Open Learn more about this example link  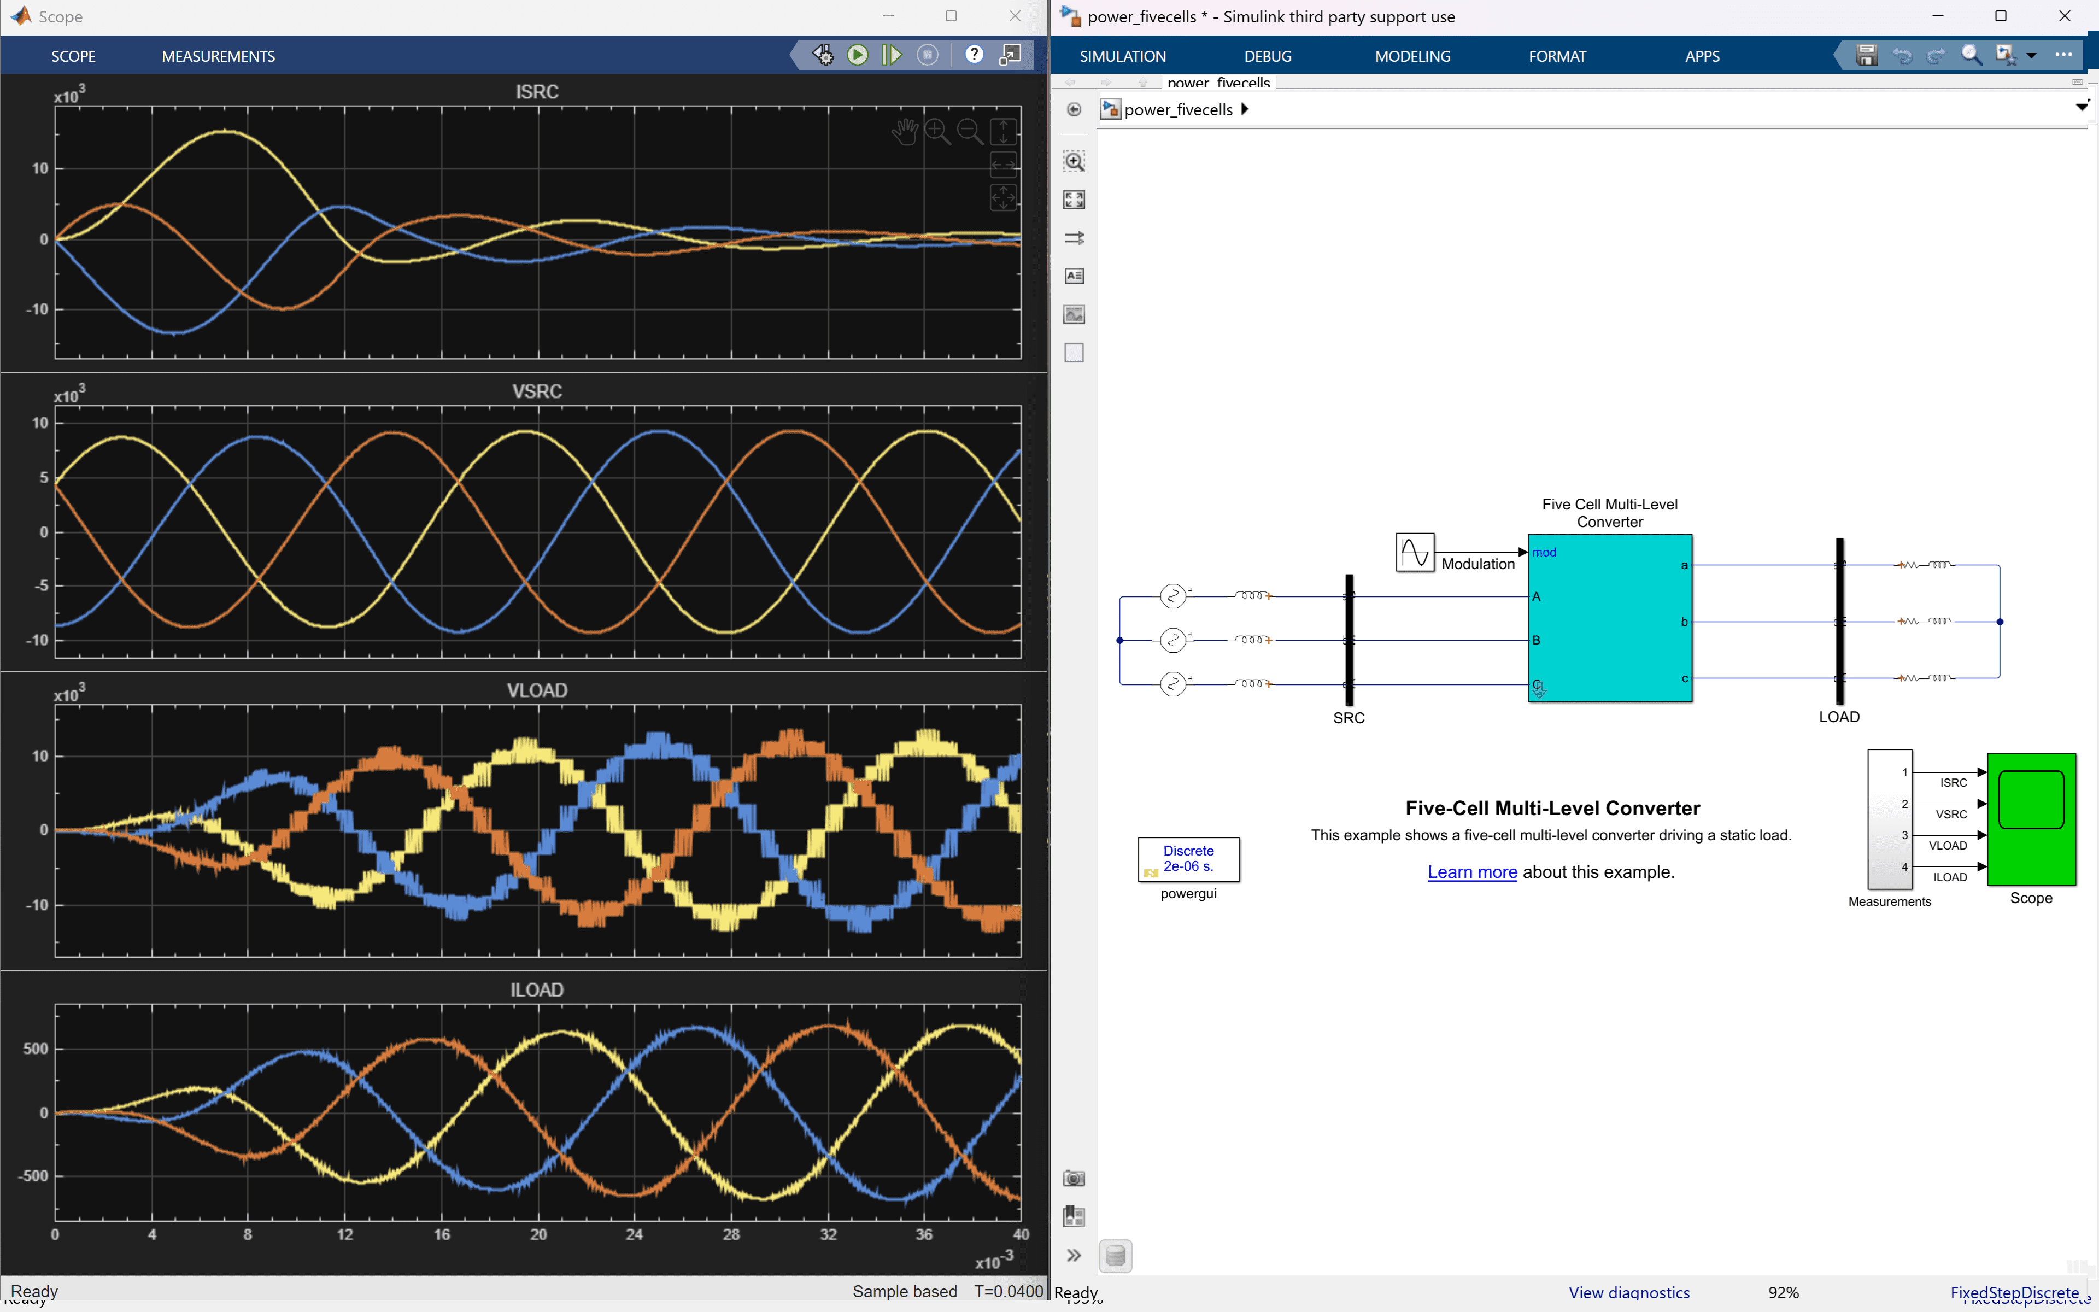click(1471, 872)
